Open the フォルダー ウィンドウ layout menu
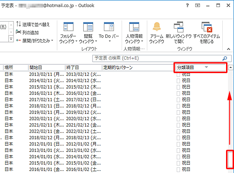234x173 pixels. coord(68,33)
